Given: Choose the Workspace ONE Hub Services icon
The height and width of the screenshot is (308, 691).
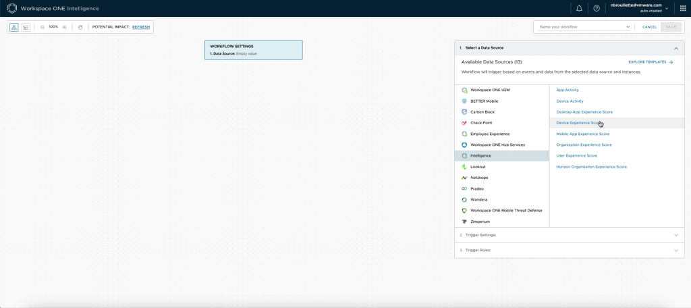Looking at the screenshot, I should point(464,145).
